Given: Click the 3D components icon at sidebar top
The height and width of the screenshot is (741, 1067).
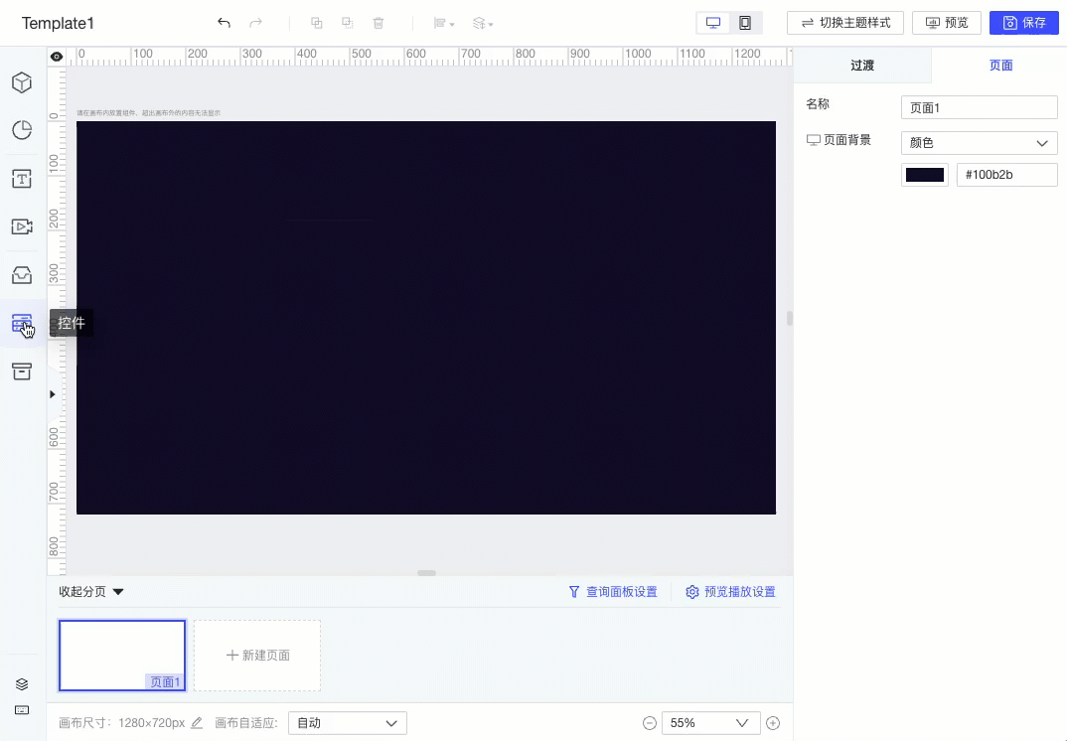Looking at the screenshot, I should [22, 82].
